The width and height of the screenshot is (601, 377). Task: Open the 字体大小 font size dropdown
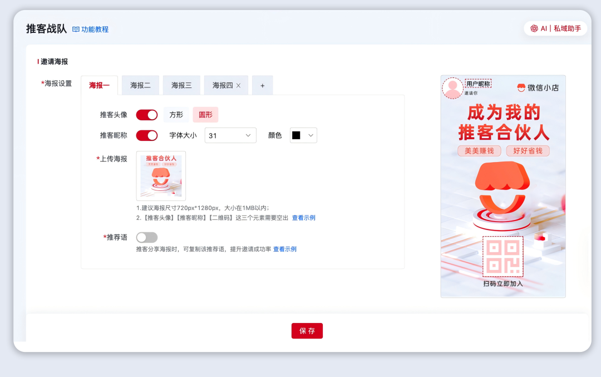click(230, 135)
